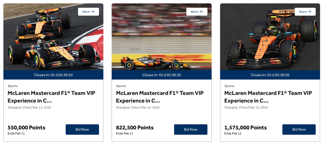Toggle Watch on the Mar 15 experience card
The image size is (324, 145).
[x=305, y=12]
